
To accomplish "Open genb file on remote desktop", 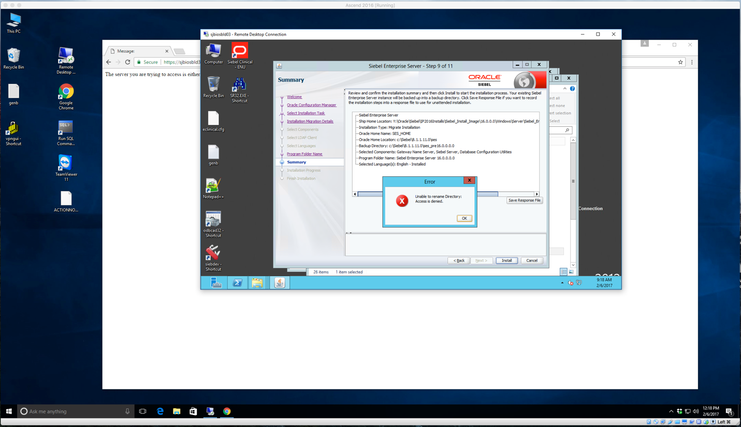I will pos(213,155).
